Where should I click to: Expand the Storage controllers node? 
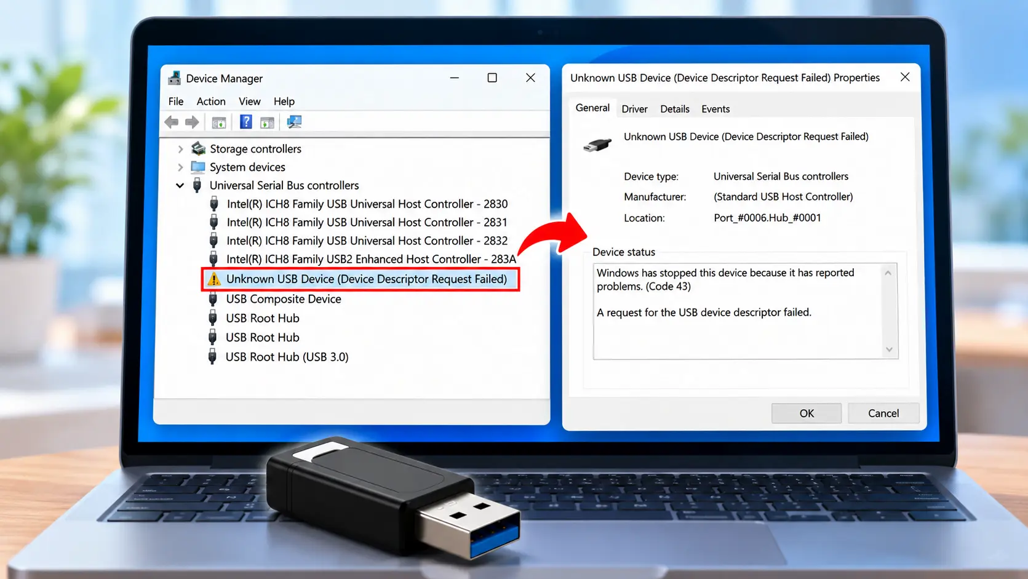pyautogui.click(x=180, y=149)
